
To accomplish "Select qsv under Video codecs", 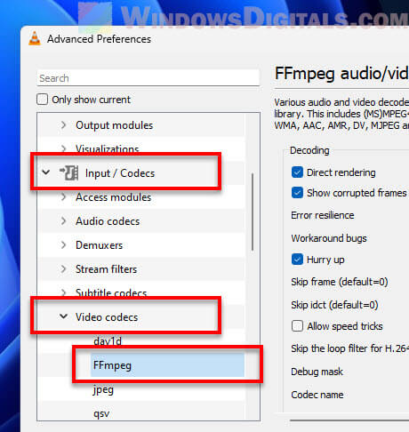I will (x=101, y=413).
